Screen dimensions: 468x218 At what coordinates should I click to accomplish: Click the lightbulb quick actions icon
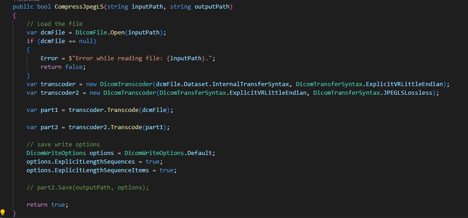[3, 213]
